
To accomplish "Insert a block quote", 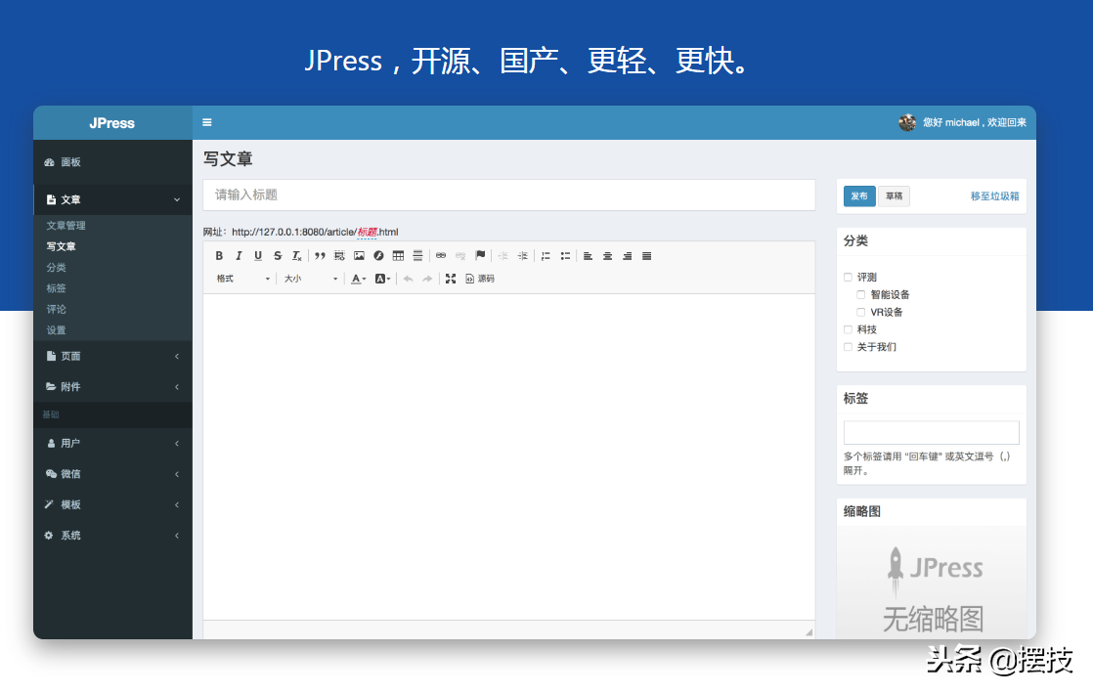I will pos(320,256).
